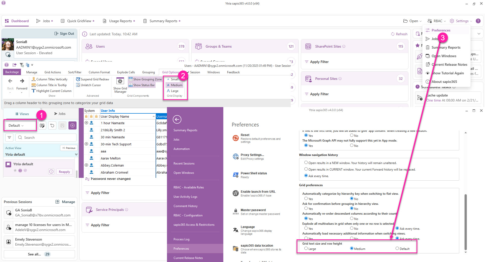485x262 pixels.
Task: Click the back arrow in Preferences backstage
Action: click(177, 119)
